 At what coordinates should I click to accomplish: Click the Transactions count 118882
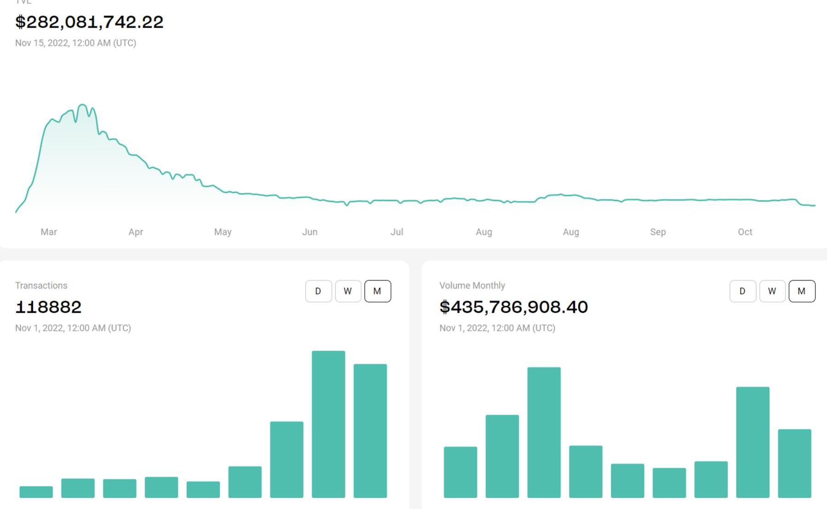tap(48, 307)
